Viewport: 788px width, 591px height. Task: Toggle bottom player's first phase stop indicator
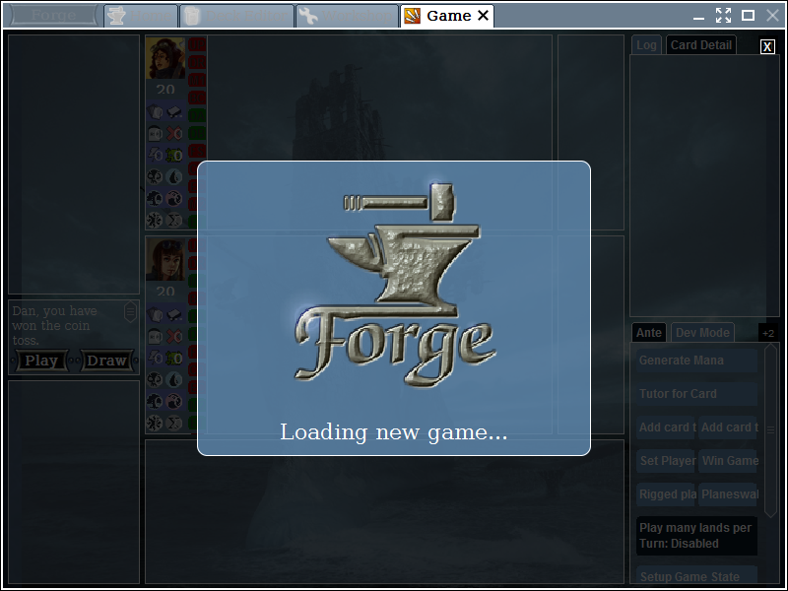pyautogui.click(x=197, y=245)
